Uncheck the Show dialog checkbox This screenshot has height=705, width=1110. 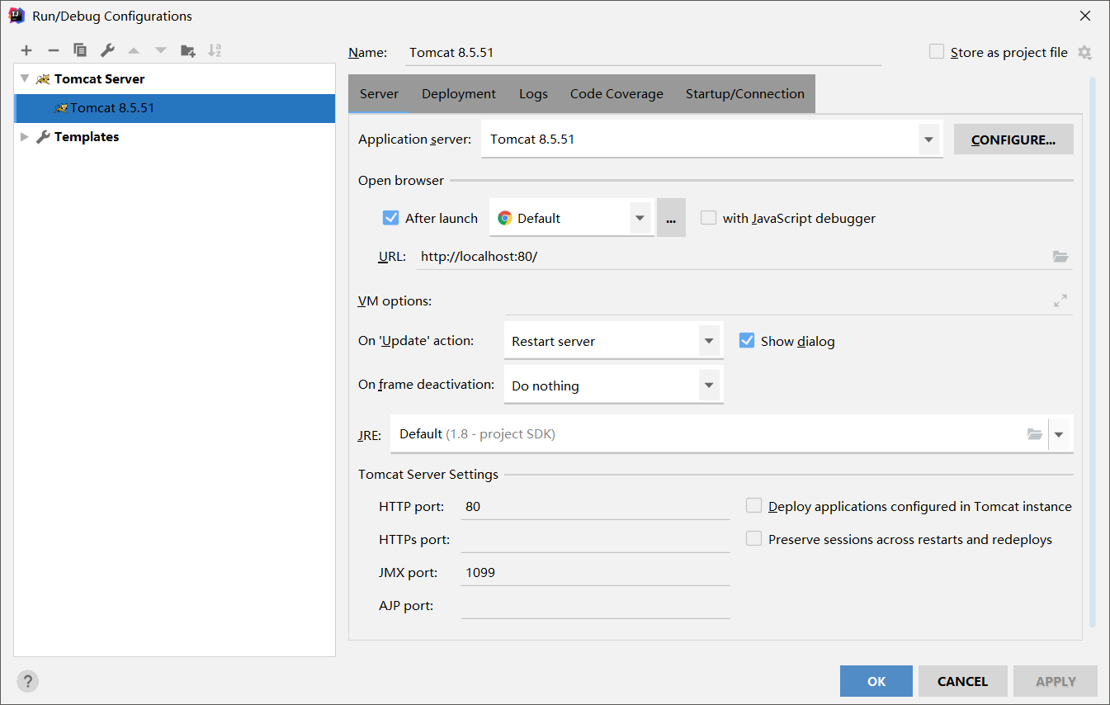(x=747, y=341)
